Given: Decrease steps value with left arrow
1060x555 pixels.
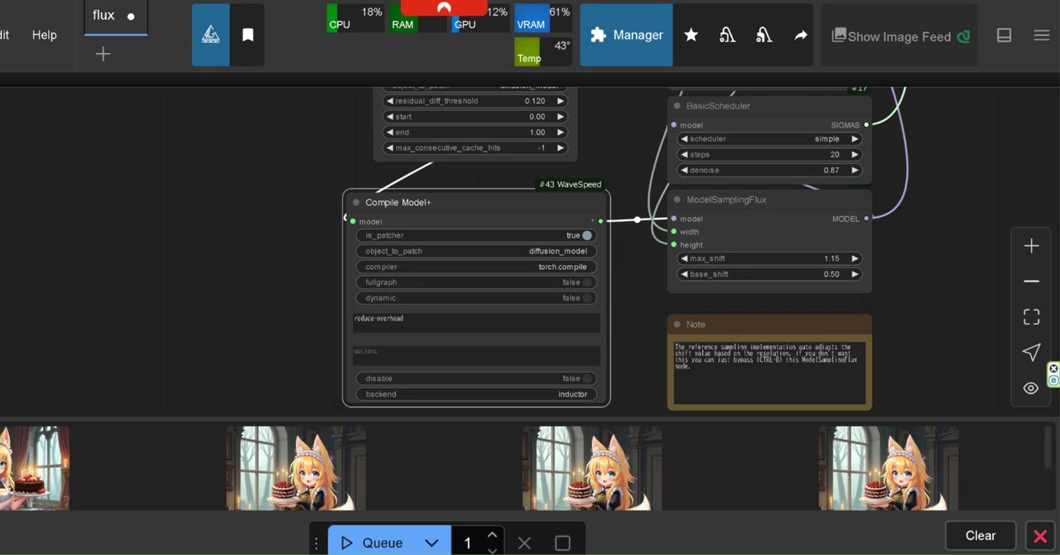Looking at the screenshot, I should tap(684, 155).
